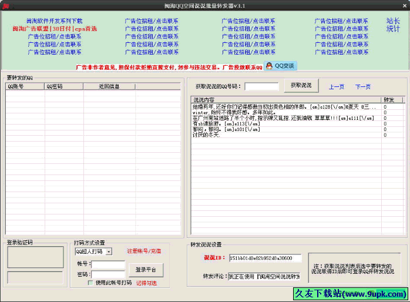Focus the 密码 input field
Screen dimensions: 410x302
(108, 274)
